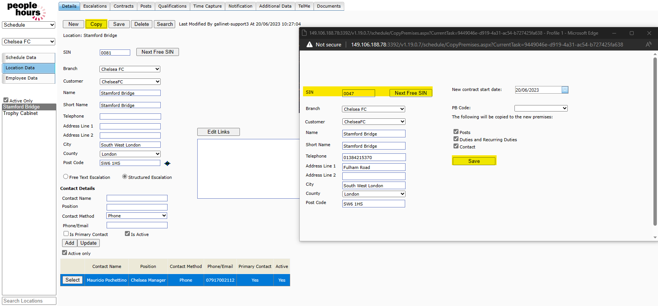
Task: Click the Search Locations input field
Action: [29, 301]
